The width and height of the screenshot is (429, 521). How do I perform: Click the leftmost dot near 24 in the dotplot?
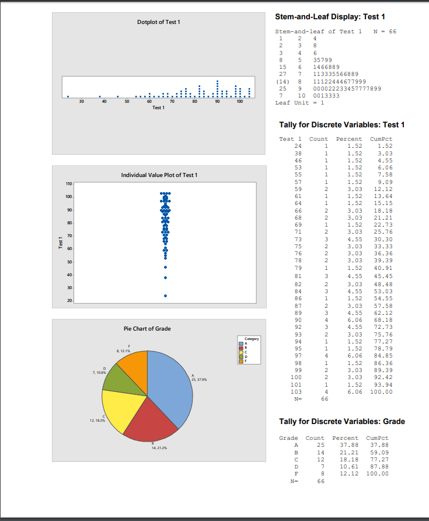(68, 97)
